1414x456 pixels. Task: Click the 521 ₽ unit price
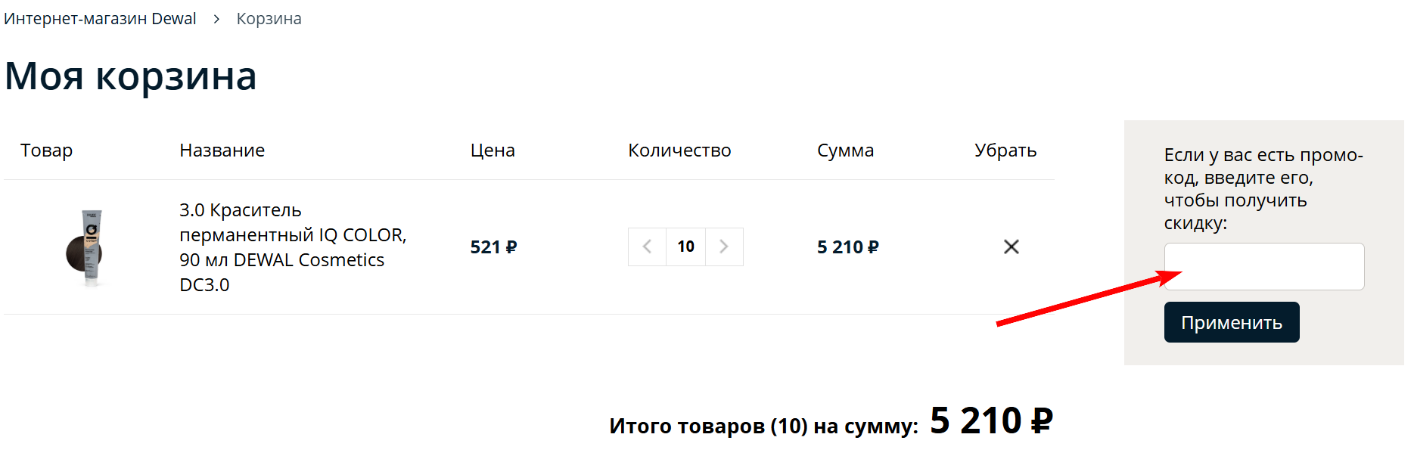493,247
